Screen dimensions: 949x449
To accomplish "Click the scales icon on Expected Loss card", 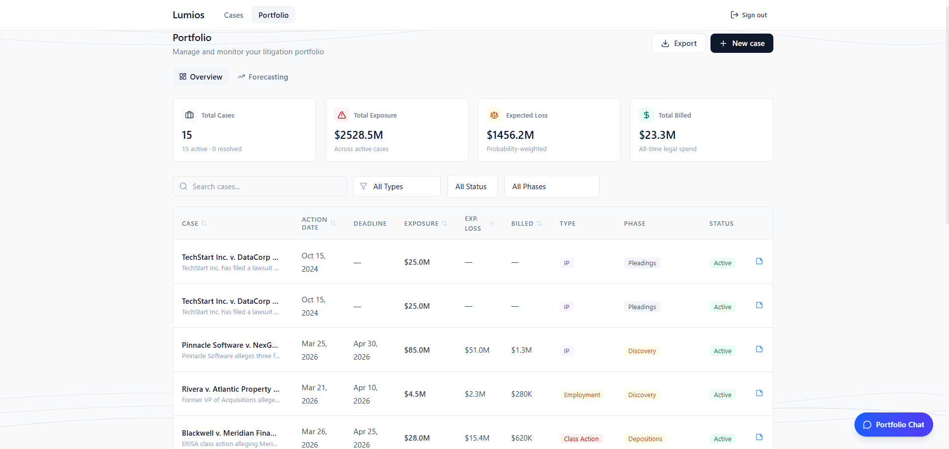I will (494, 115).
